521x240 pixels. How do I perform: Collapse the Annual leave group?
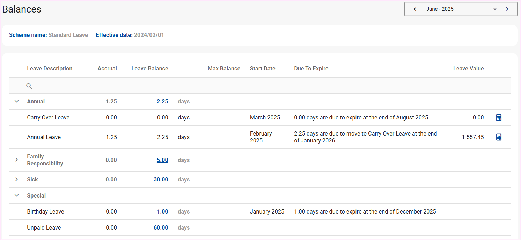16,102
